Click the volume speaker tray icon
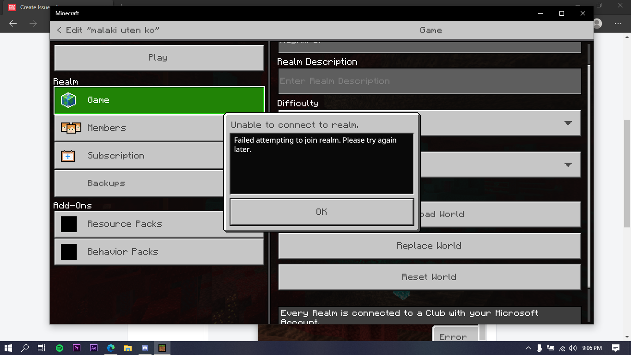 click(x=573, y=348)
